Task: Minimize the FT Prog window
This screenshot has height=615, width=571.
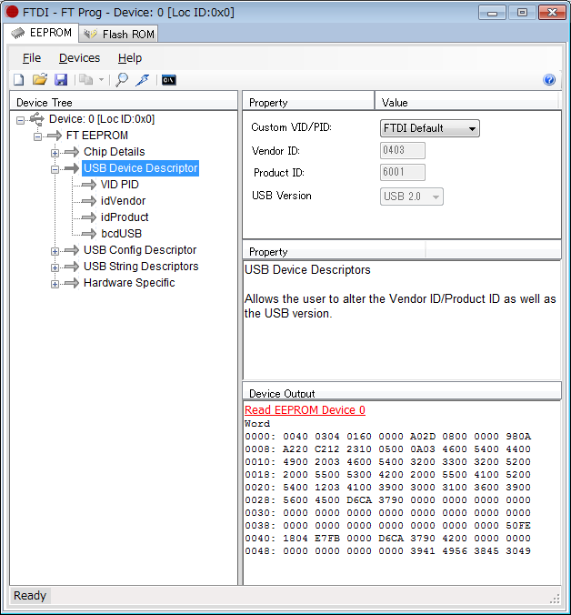Action: click(x=492, y=13)
